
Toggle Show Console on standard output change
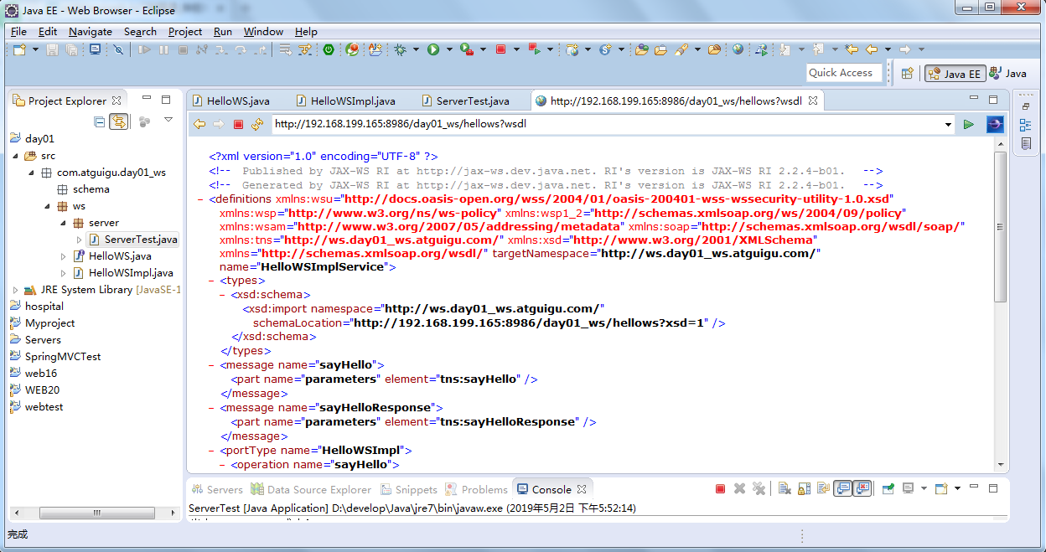pos(843,488)
